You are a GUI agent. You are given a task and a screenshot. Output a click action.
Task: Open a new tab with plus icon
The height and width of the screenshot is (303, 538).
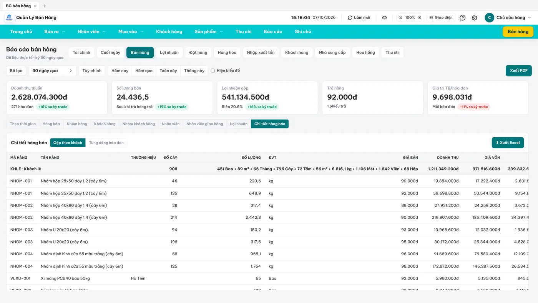pyautogui.click(x=44, y=6)
